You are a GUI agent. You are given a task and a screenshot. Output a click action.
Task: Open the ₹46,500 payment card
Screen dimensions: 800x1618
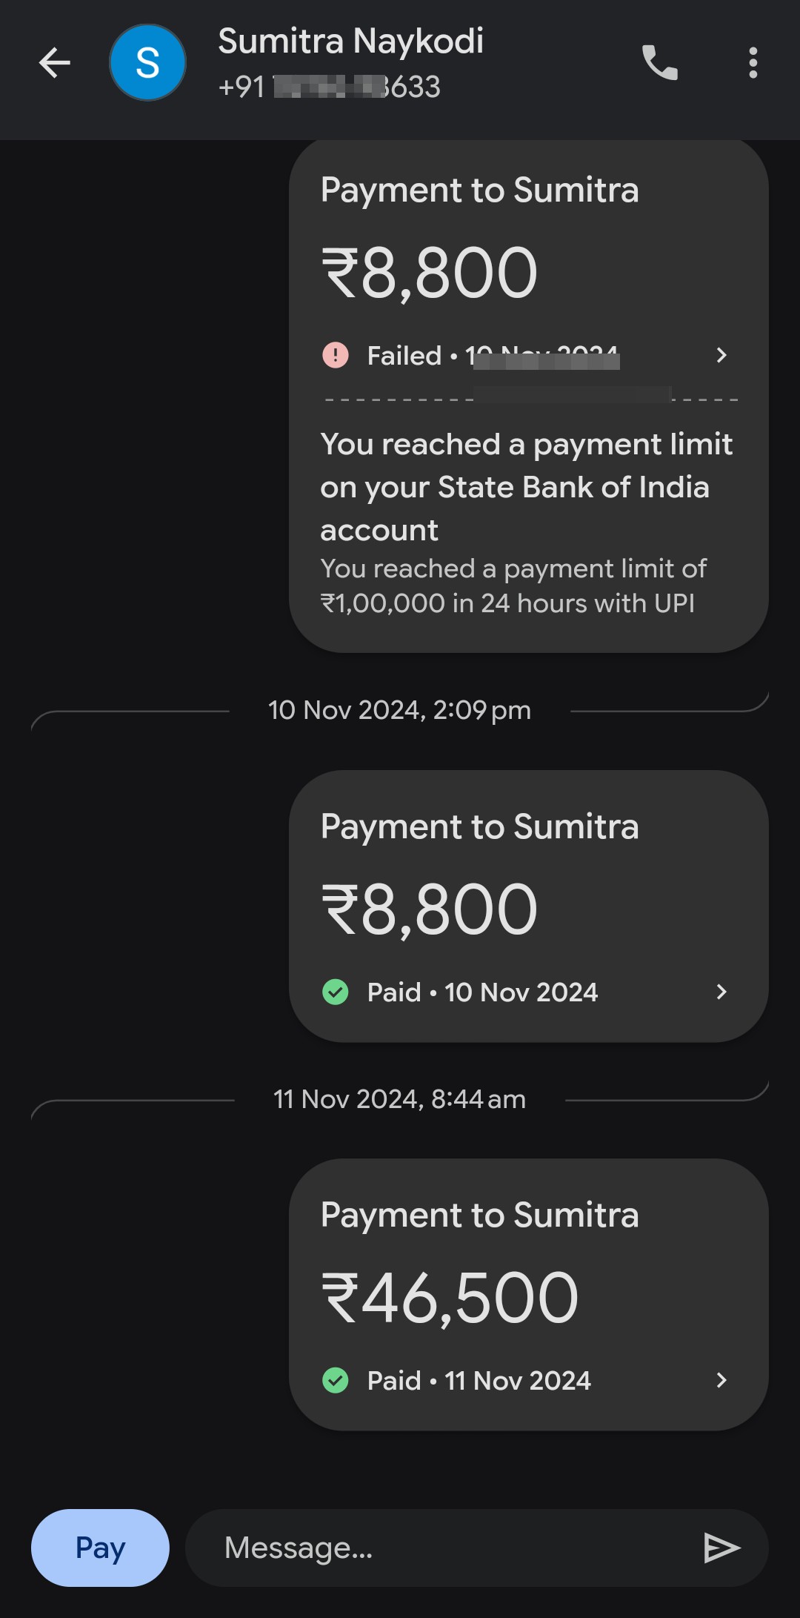529,1294
